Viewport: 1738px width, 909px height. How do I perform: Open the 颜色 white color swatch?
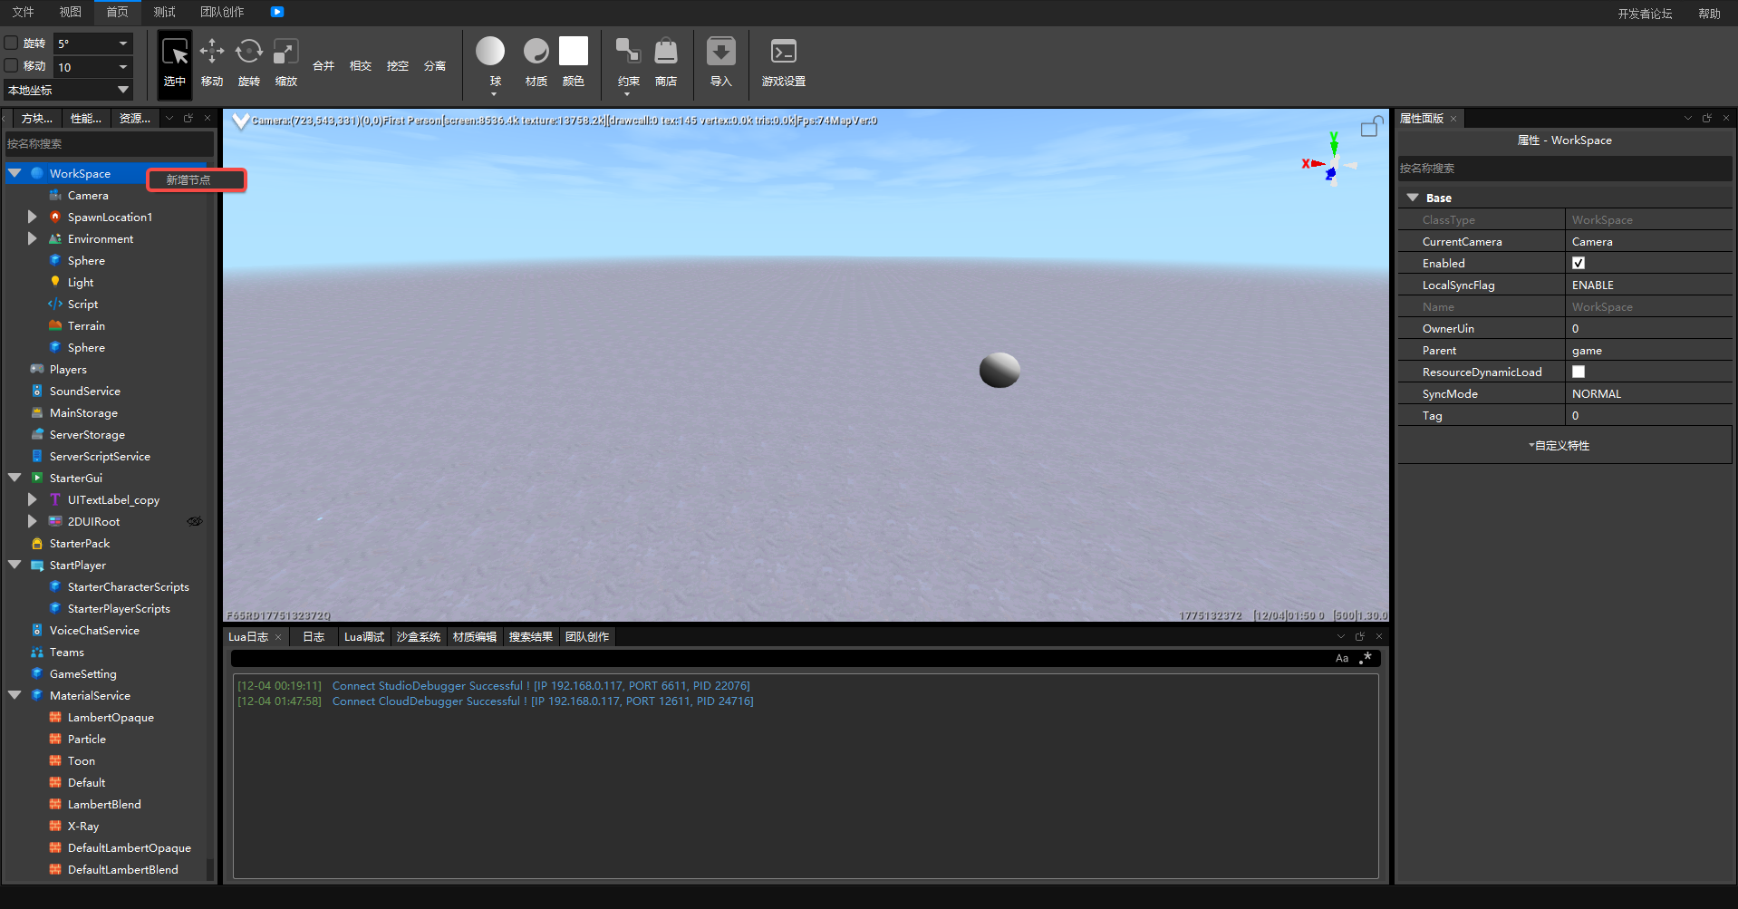(574, 52)
